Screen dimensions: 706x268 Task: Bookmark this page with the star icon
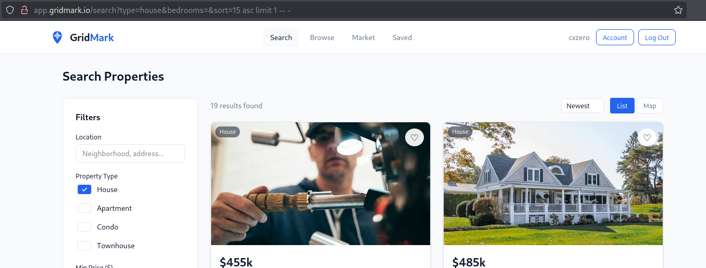(678, 10)
